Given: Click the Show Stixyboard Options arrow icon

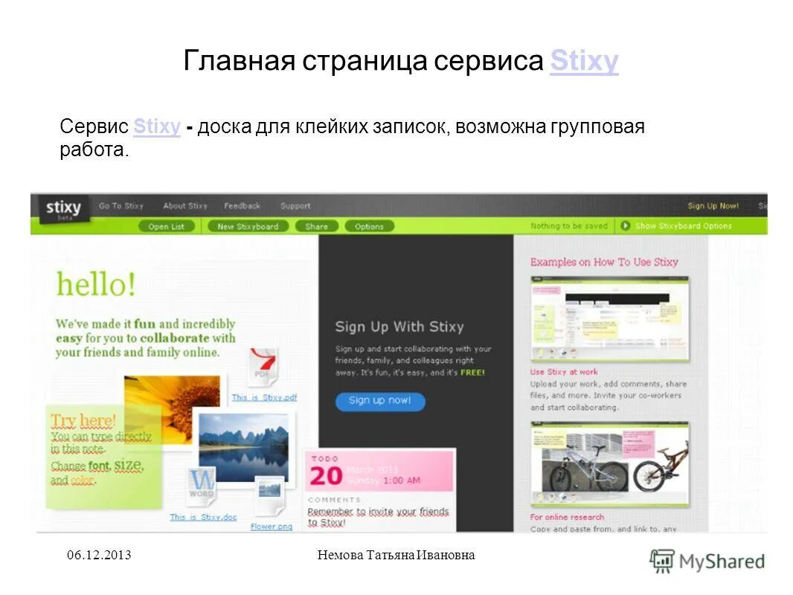Looking at the screenshot, I should 626,225.
